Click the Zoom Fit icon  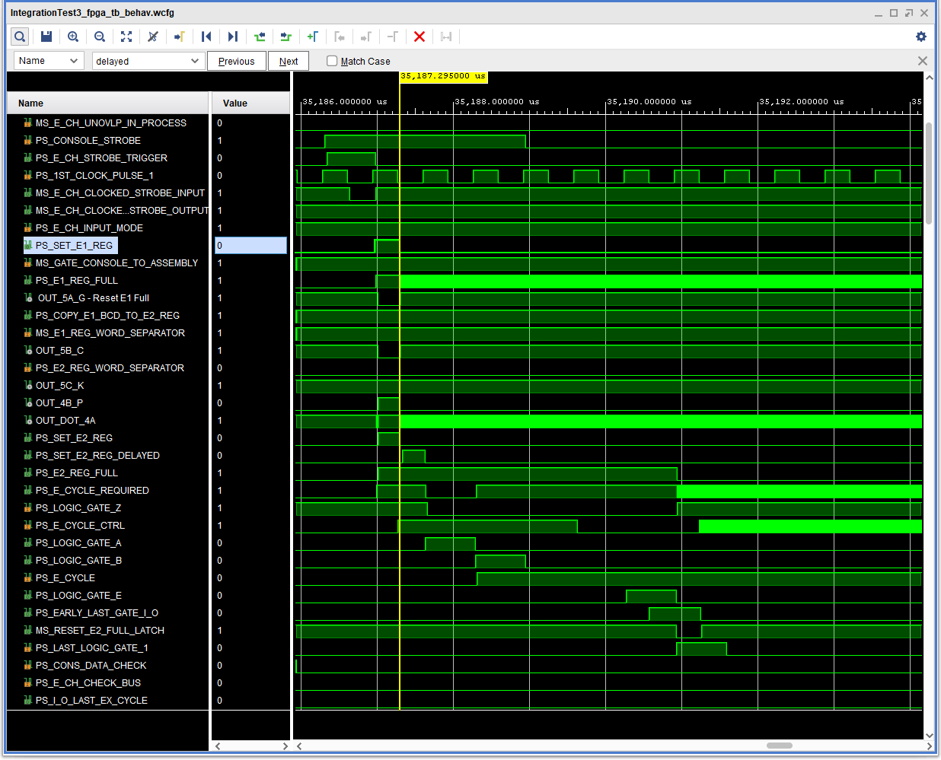(x=126, y=37)
